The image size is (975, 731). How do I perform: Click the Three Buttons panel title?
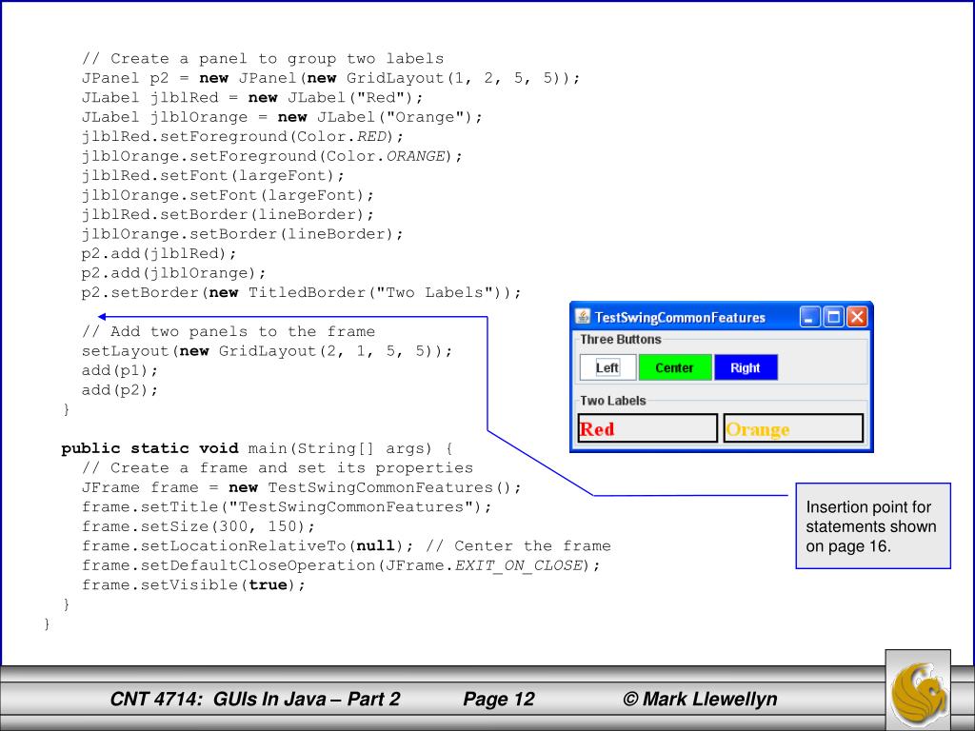point(621,340)
